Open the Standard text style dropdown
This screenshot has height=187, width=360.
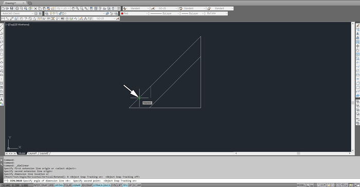[138, 9]
